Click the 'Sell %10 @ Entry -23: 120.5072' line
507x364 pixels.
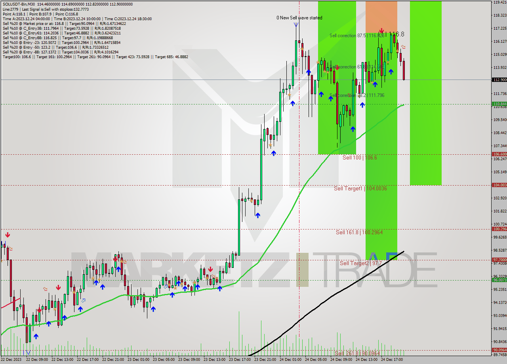[x=61, y=42]
